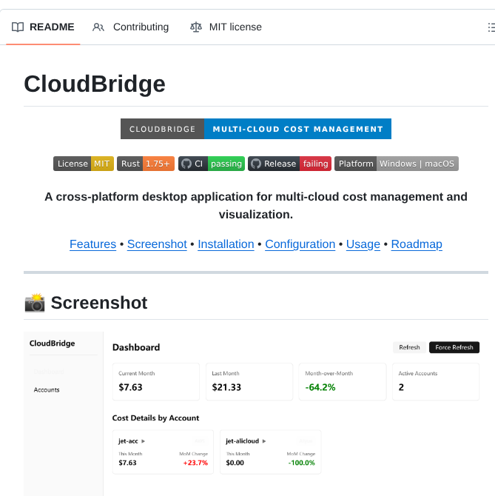Open the Release failing badge
495x496 pixels.
point(289,164)
